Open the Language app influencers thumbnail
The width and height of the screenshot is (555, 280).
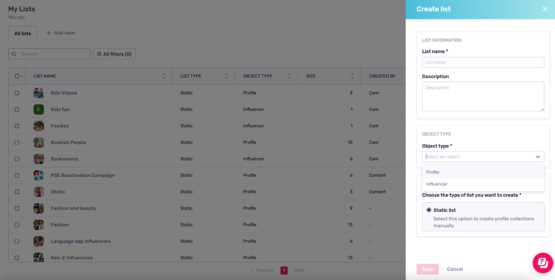point(39,241)
